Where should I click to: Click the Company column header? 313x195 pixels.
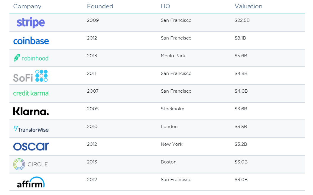[27, 6]
